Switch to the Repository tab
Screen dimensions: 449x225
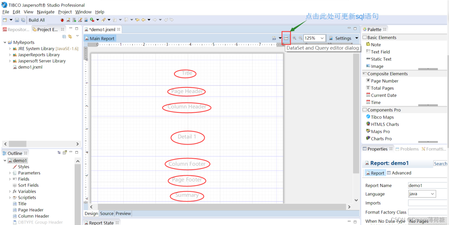tap(16, 29)
